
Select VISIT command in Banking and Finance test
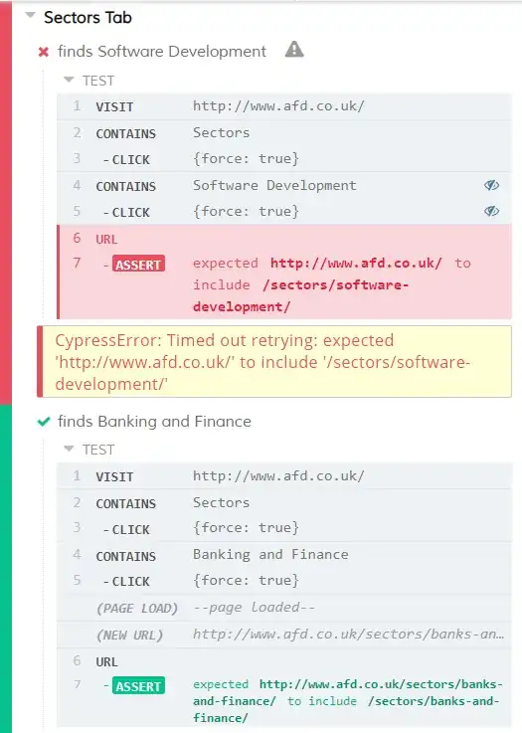click(284, 476)
